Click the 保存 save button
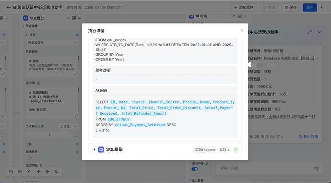The height and width of the screenshot is (183, 331). (x=291, y=7)
